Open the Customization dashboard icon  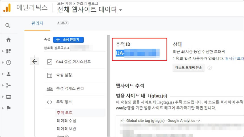point(9,51)
